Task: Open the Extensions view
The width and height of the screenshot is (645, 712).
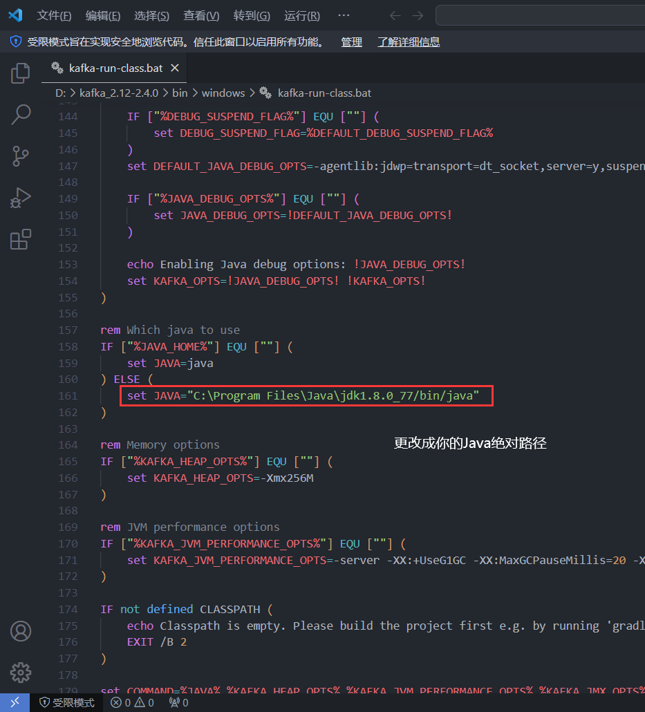Action: 21,239
